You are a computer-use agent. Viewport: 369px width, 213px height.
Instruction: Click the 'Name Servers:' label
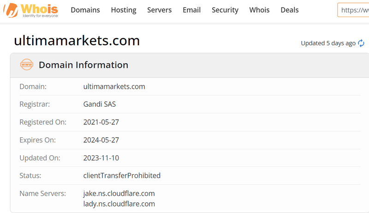click(42, 194)
